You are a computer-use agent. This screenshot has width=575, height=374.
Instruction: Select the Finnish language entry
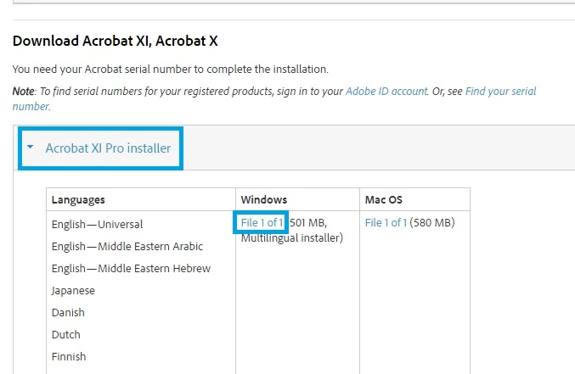pos(69,356)
